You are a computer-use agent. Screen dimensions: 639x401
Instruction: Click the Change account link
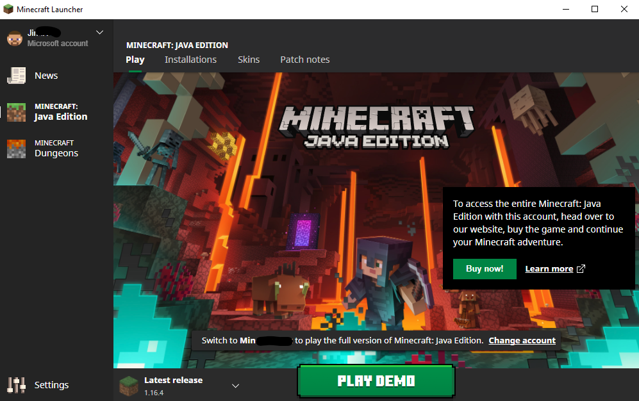[522, 340]
